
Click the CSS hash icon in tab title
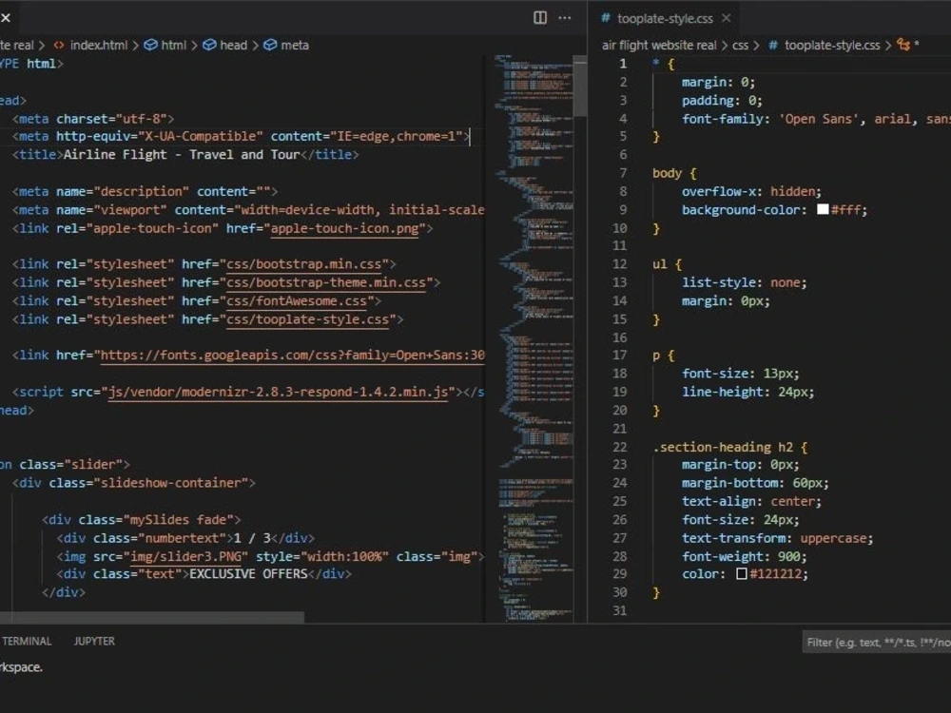[x=605, y=18]
